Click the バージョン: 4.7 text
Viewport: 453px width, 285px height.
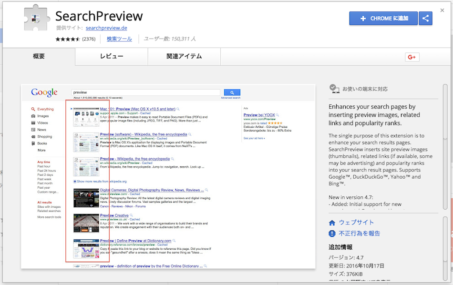coord(346,257)
